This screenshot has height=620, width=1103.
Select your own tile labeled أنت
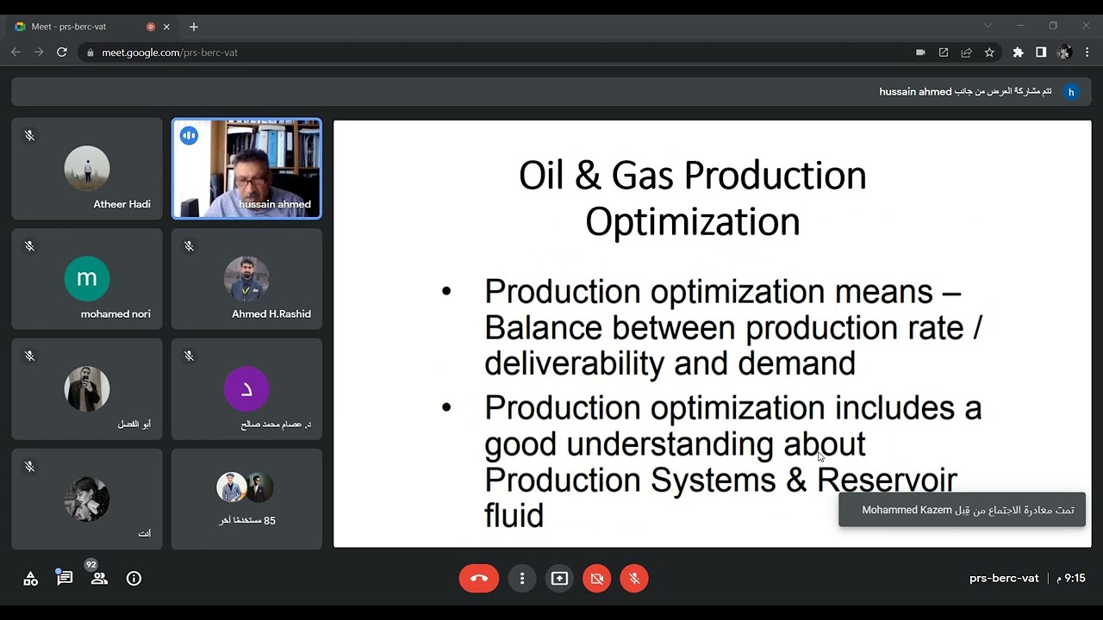pos(87,499)
